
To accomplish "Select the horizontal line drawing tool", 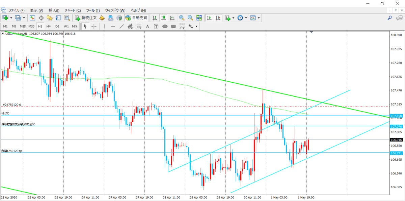I will coord(113,26).
